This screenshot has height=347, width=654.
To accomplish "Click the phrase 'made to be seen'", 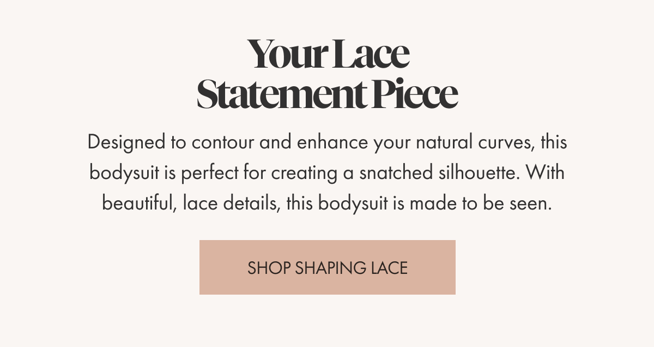I will 481,204.
